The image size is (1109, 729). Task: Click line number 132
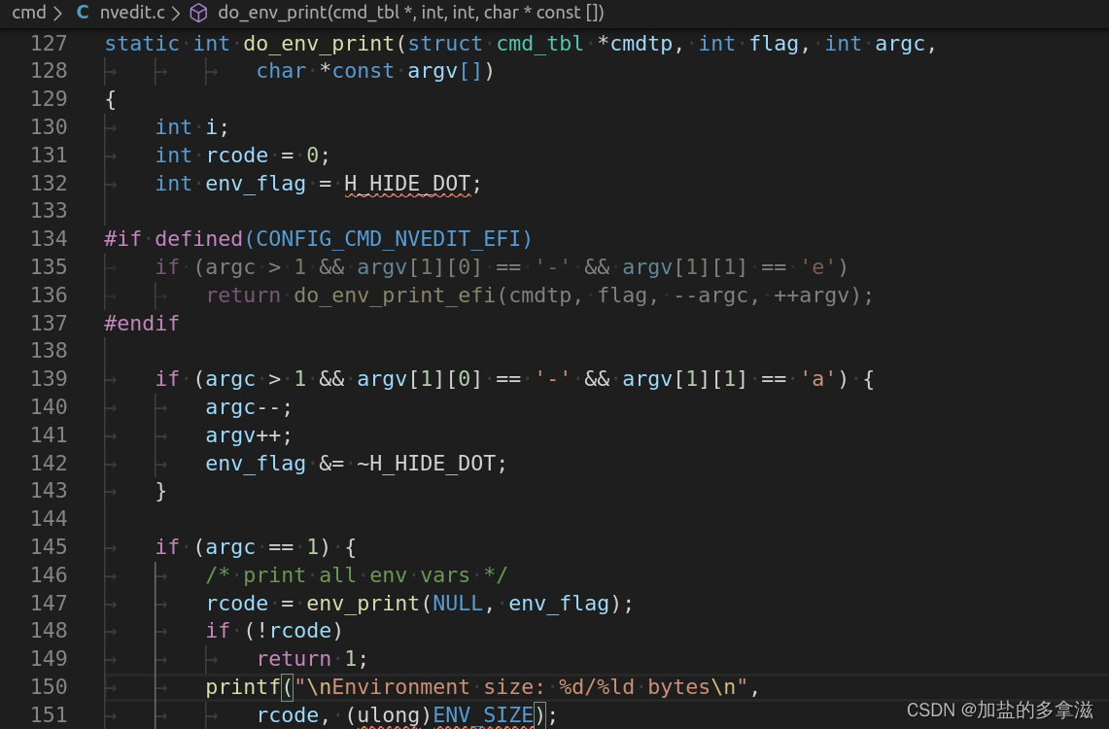pyautogui.click(x=49, y=183)
